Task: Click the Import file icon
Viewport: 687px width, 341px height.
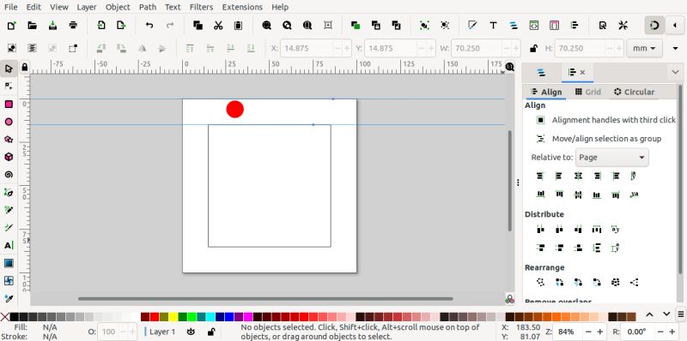Action: click(101, 26)
